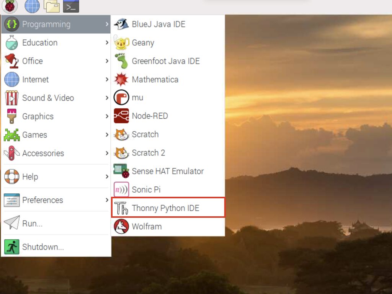Open Wolfram from its text label

click(147, 227)
